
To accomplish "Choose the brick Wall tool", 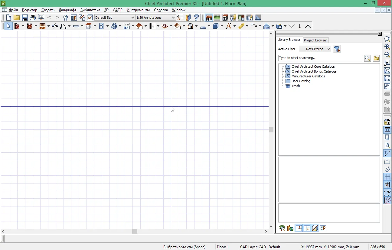I will click(17, 26).
